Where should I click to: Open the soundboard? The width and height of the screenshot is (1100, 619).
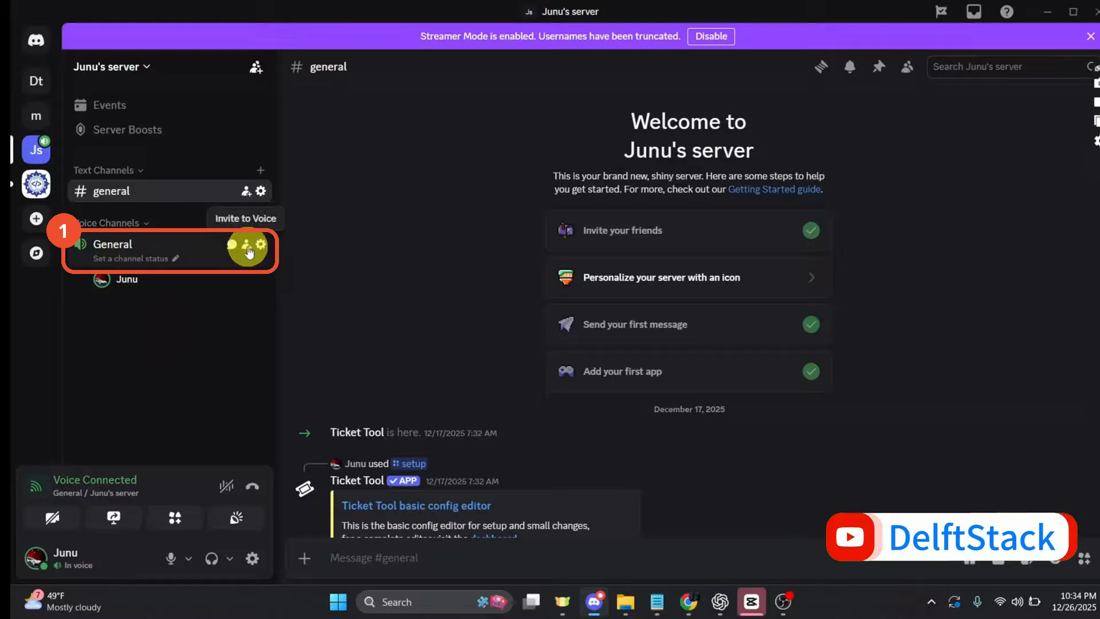pos(236,518)
